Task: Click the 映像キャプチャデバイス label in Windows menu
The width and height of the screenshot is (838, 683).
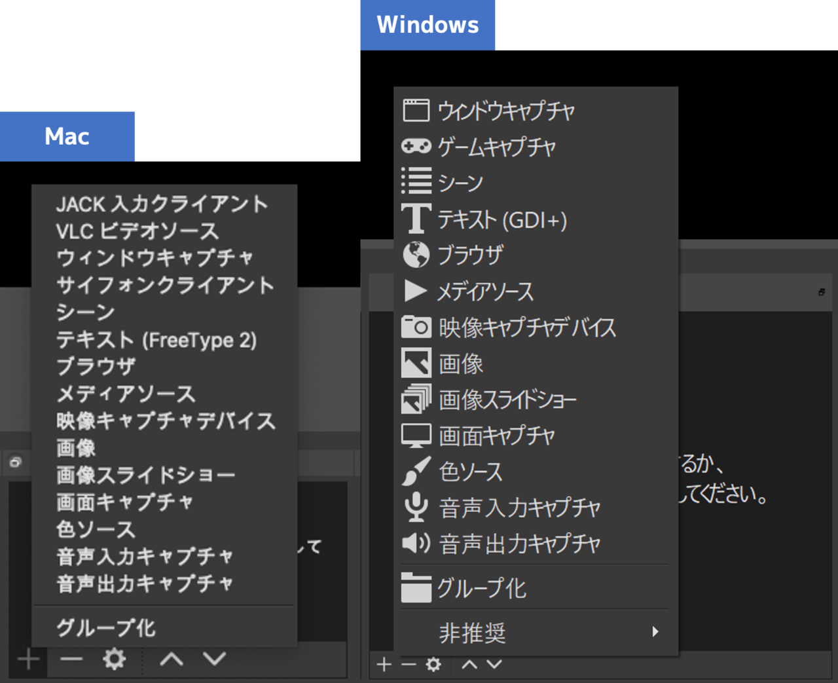Action: pyautogui.click(x=528, y=327)
